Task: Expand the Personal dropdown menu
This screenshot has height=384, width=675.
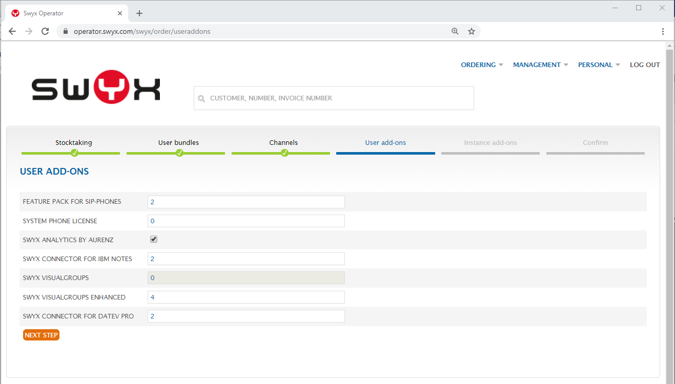Action: [599, 65]
